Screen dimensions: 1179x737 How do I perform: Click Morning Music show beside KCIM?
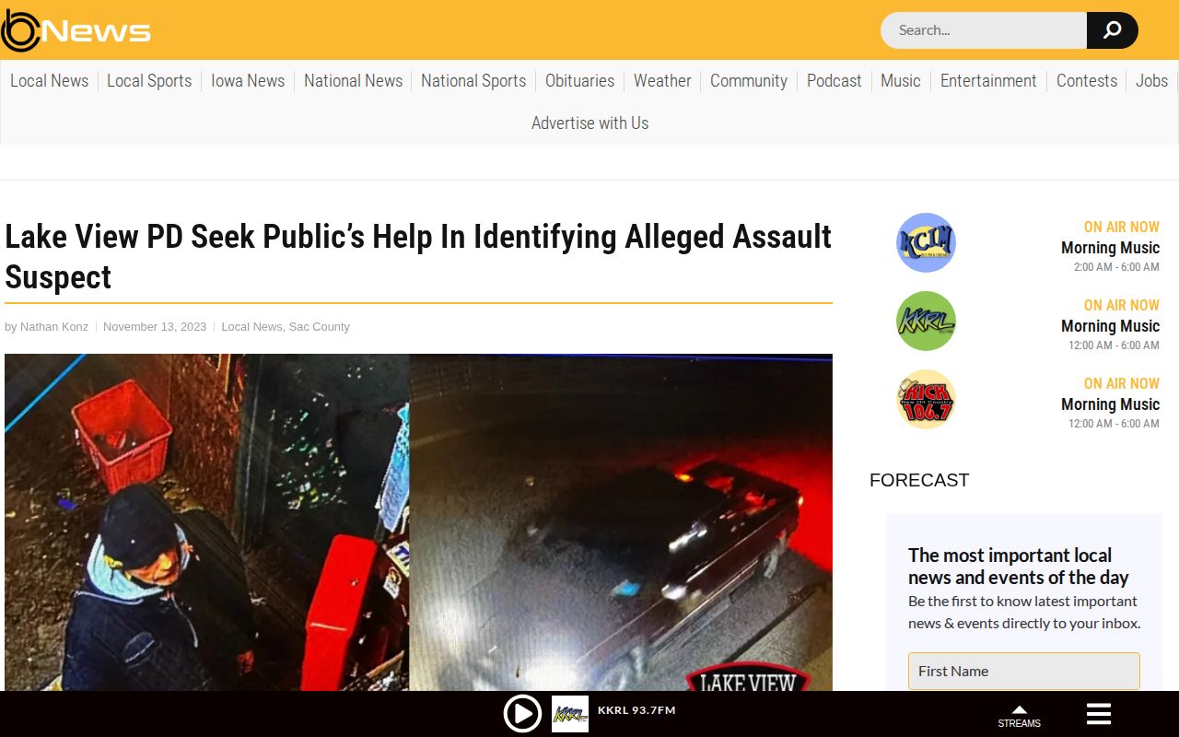click(x=1110, y=248)
